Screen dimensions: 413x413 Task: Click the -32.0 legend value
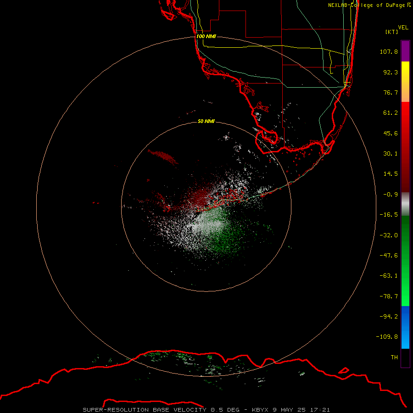coord(389,235)
